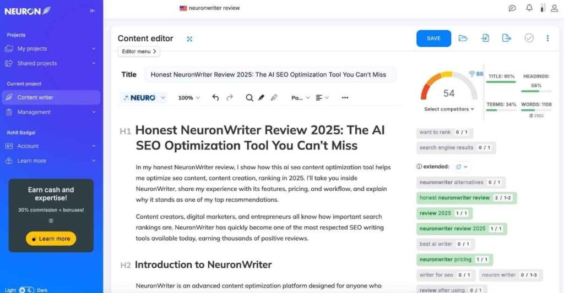This screenshot has height=293, width=564.
Task: Select Content writer in sidebar
Action: coord(51,97)
